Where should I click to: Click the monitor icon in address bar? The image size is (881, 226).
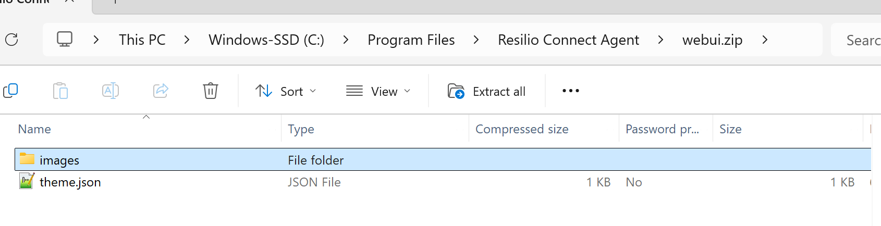click(x=65, y=40)
